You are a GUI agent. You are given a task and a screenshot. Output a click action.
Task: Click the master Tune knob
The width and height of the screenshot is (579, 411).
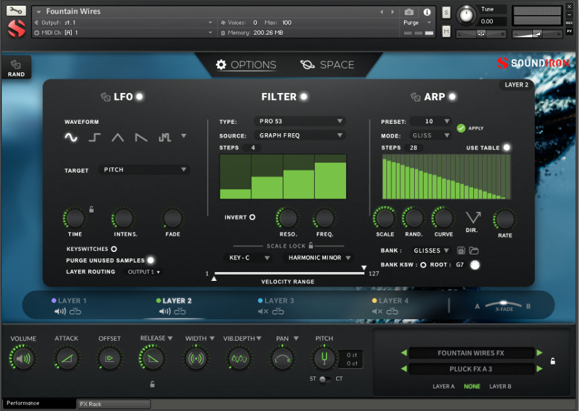pos(466,16)
